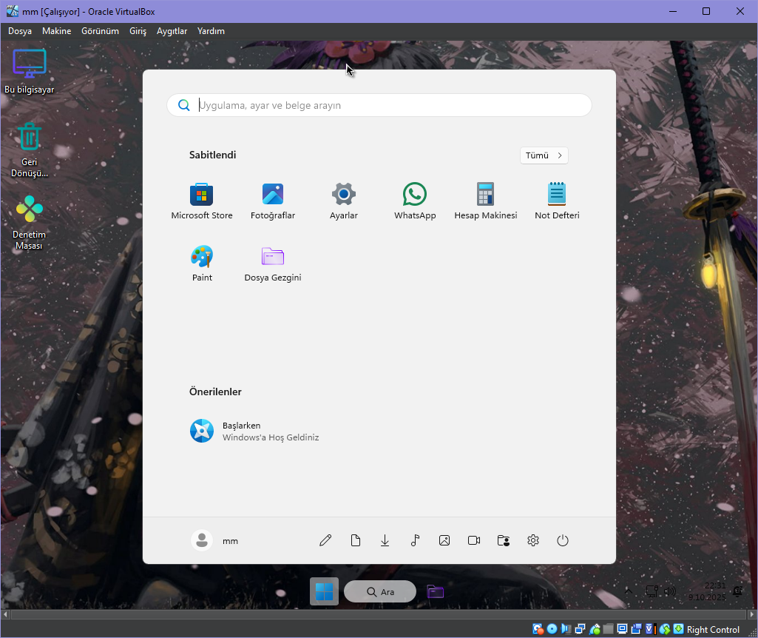Click VirtualBox virtualization features indicator

point(651,629)
